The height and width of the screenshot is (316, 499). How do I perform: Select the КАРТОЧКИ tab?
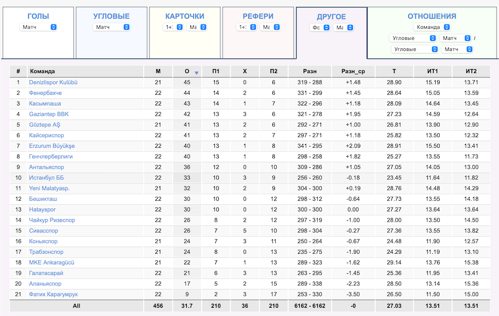(185, 16)
